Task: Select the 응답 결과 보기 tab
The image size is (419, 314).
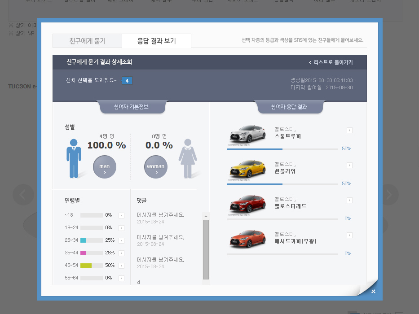Action: click(156, 41)
